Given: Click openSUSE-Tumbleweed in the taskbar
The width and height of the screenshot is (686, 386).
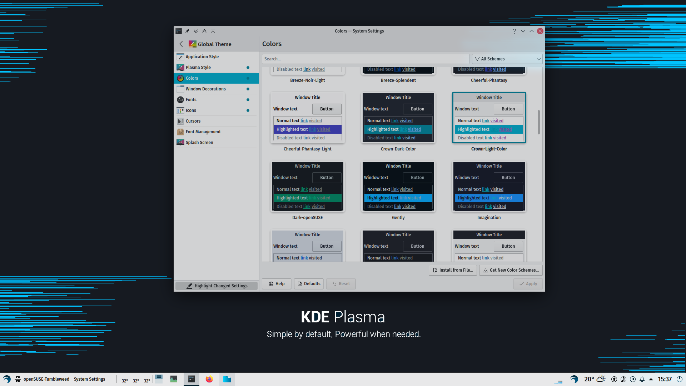Looking at the screenshot, I should pyautogui.click(x=46, y=379).
